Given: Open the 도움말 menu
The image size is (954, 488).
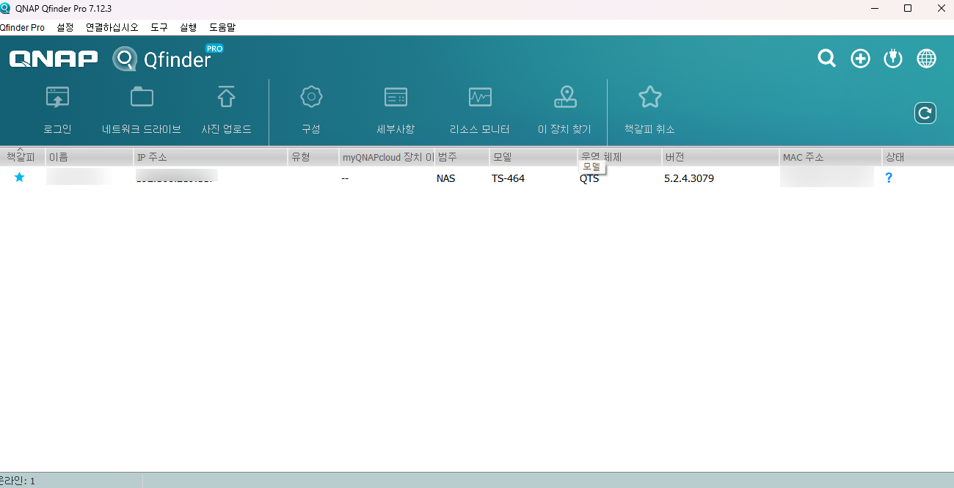Looking at the screenshot, I should point(222,27).
